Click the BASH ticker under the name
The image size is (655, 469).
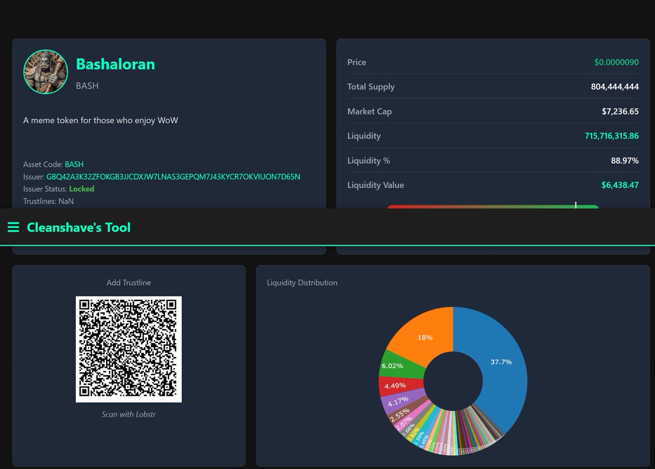tap(87, 86)
